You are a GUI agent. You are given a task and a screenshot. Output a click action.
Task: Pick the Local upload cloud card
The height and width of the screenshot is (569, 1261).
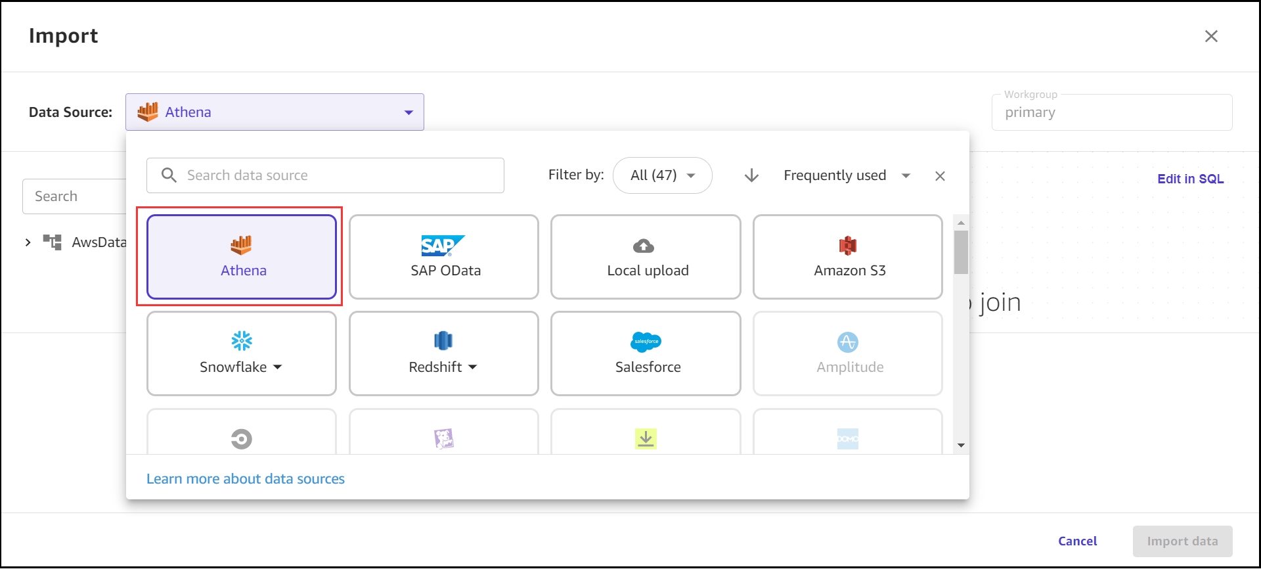click(646, 257)
